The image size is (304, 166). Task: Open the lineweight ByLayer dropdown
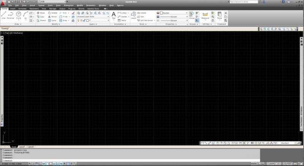(x=174, y=17)
